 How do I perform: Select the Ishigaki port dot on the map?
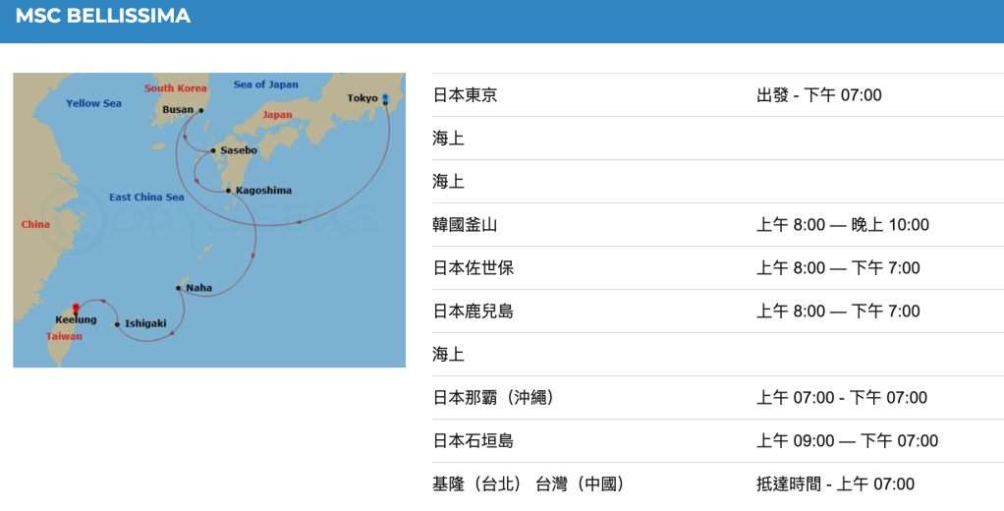pos(117,324)
